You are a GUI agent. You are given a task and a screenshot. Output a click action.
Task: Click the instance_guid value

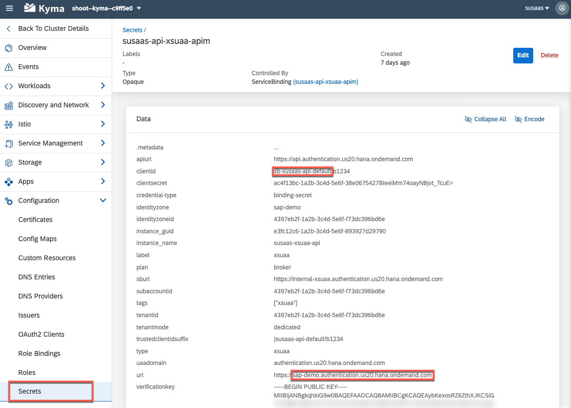(x=330, y=231)
